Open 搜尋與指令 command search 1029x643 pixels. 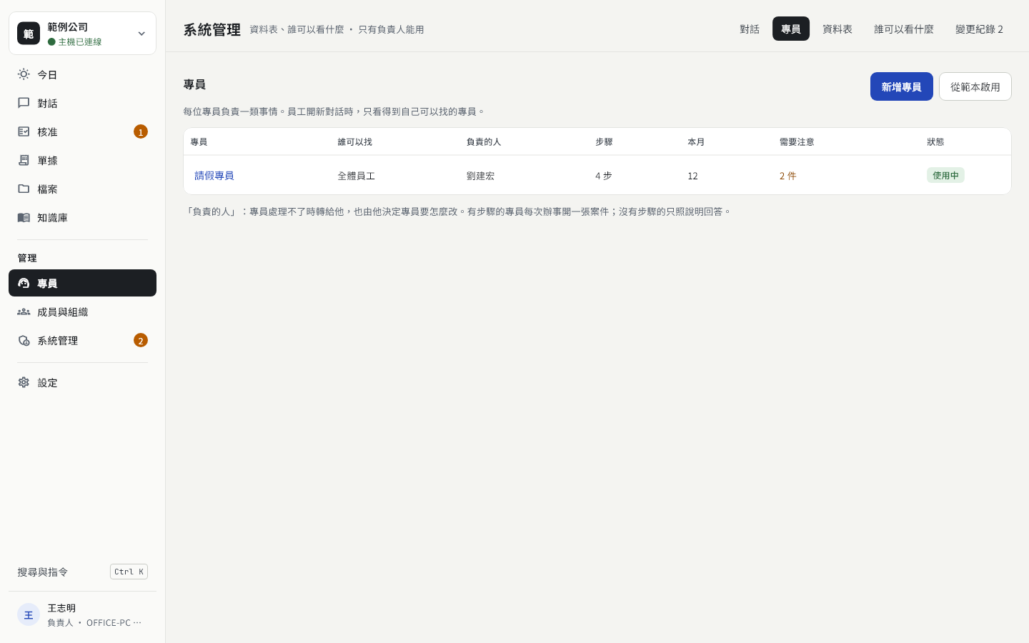coord(82,572)
